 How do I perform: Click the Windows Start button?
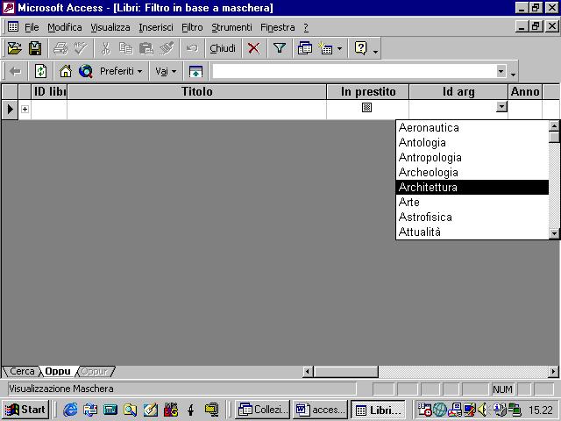click(25, 410)
